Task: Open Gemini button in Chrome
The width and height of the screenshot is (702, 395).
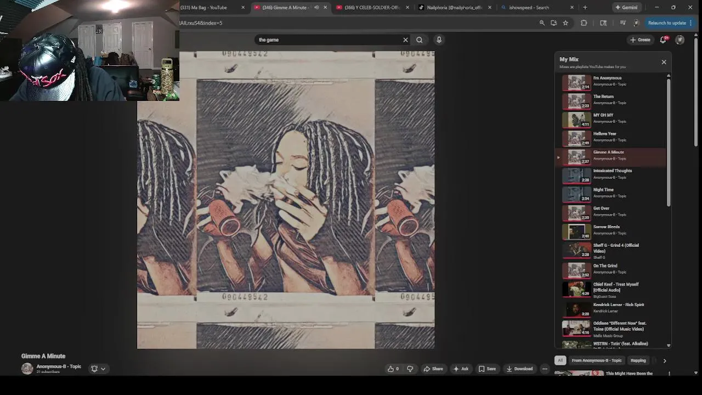Action: 626,8
